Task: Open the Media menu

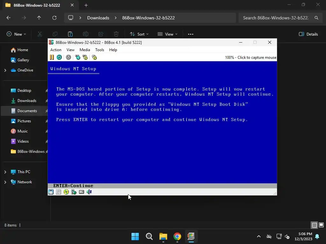Action: tap(85, 50)
